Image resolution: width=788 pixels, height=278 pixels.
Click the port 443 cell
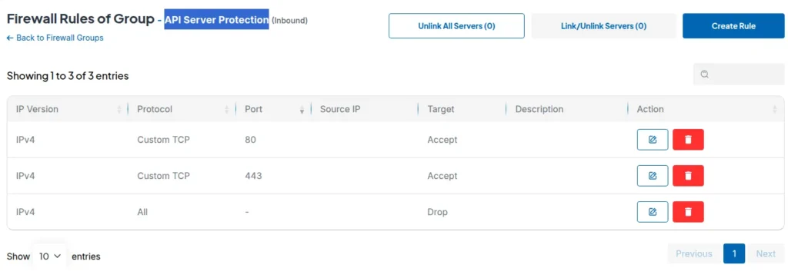pyautogui.click(x=253, y=176)
